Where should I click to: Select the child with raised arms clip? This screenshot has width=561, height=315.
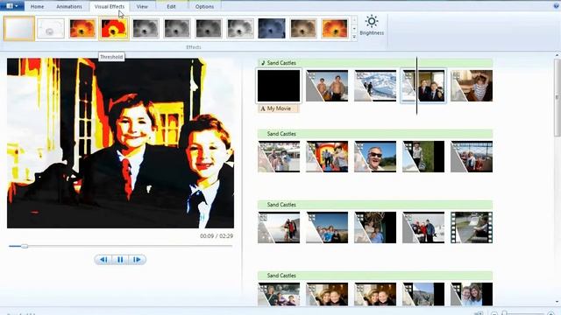pyautogui.click(x=472, y=86)
